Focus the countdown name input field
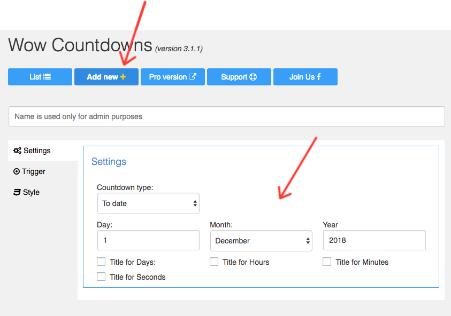451x316 pixels. point(227,116)
